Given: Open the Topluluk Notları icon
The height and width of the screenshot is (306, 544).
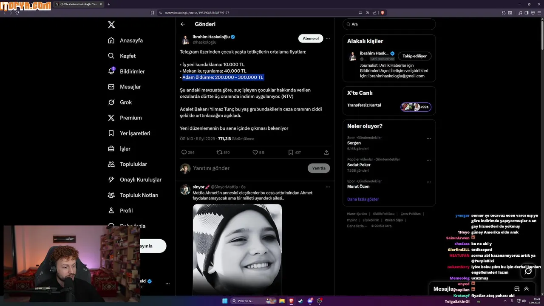Looking at the screenshot, I should [111, 195].
